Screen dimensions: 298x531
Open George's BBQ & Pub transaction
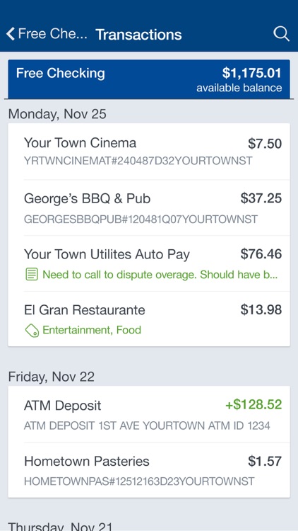click(149, 207)
